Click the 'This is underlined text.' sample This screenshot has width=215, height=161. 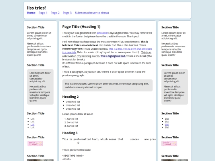point(96,49)
